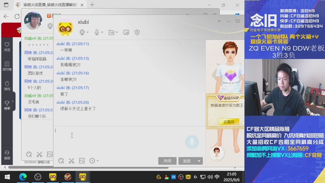The height and width of the screenshot is (183, 325).
Task: Click the image icon in the back chat window
Action: (50, 154)
